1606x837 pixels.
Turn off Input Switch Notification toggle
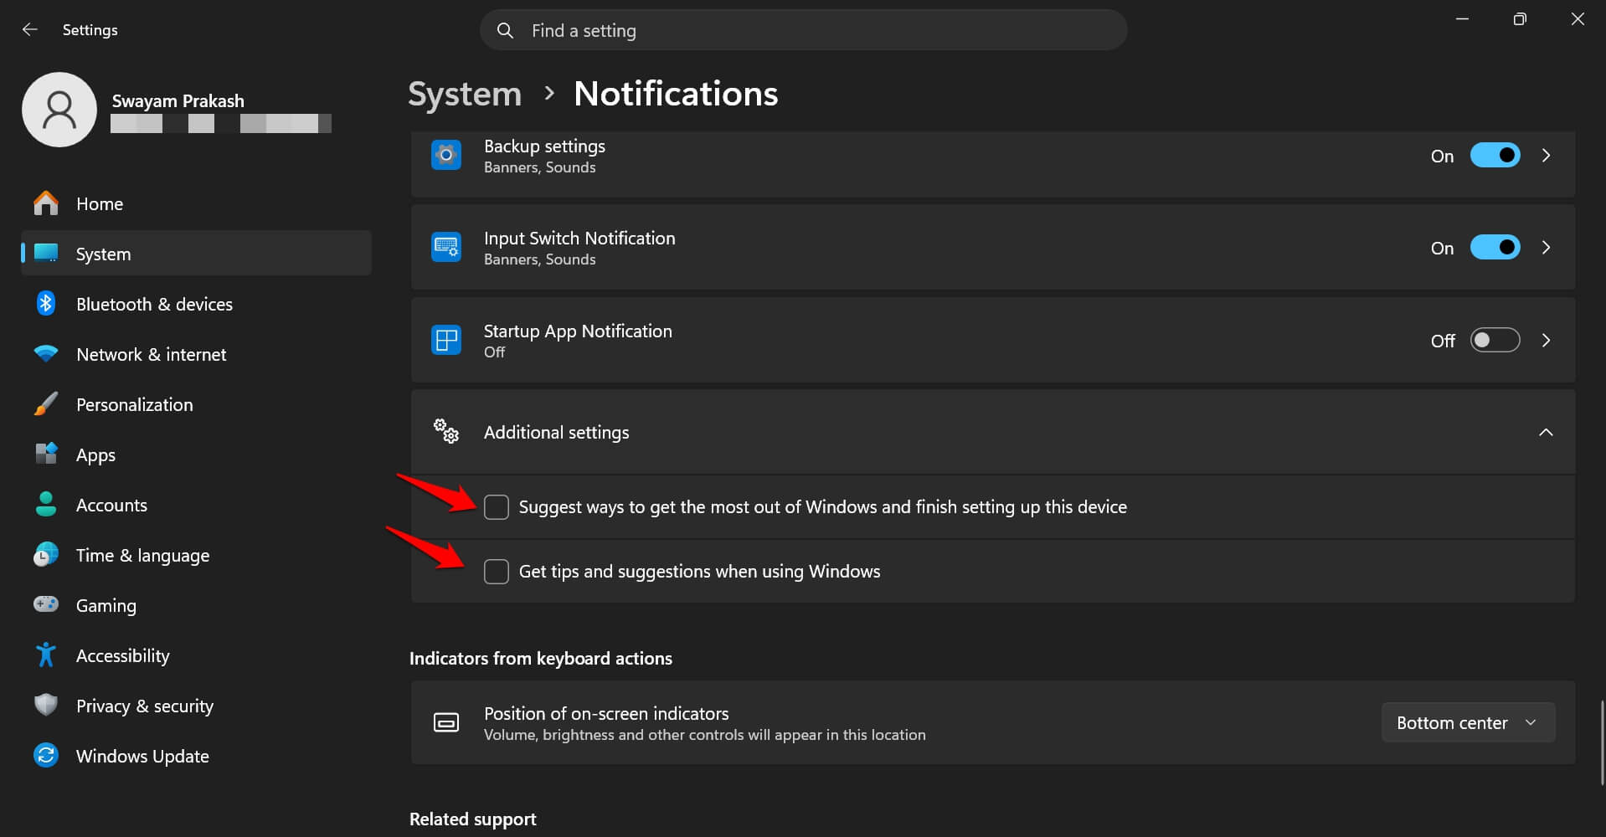(1495, 247)
